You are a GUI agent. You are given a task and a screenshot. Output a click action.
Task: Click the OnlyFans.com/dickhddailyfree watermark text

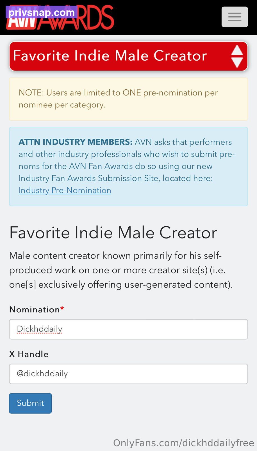(184, 443)
